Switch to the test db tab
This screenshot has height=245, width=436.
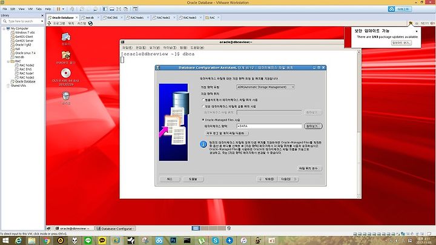pos(90,18)
